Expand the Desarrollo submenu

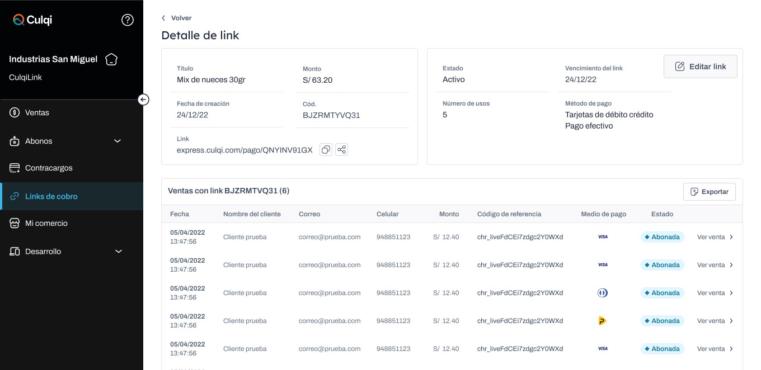point(118,252)
